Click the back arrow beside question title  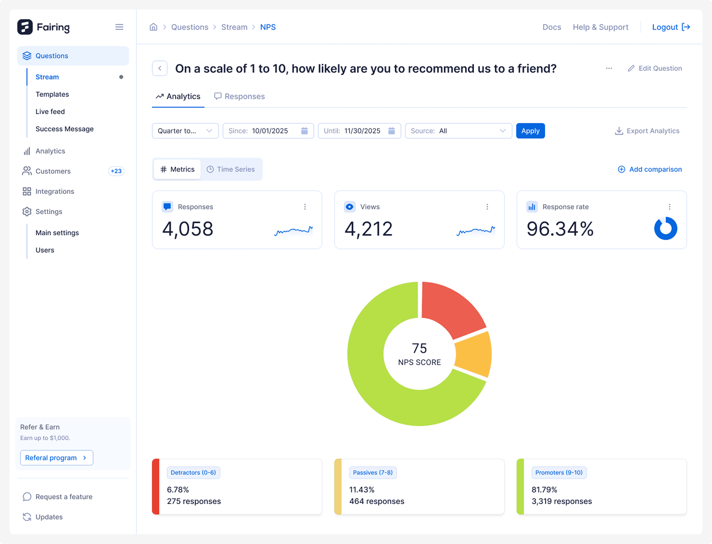click(160, 68)
